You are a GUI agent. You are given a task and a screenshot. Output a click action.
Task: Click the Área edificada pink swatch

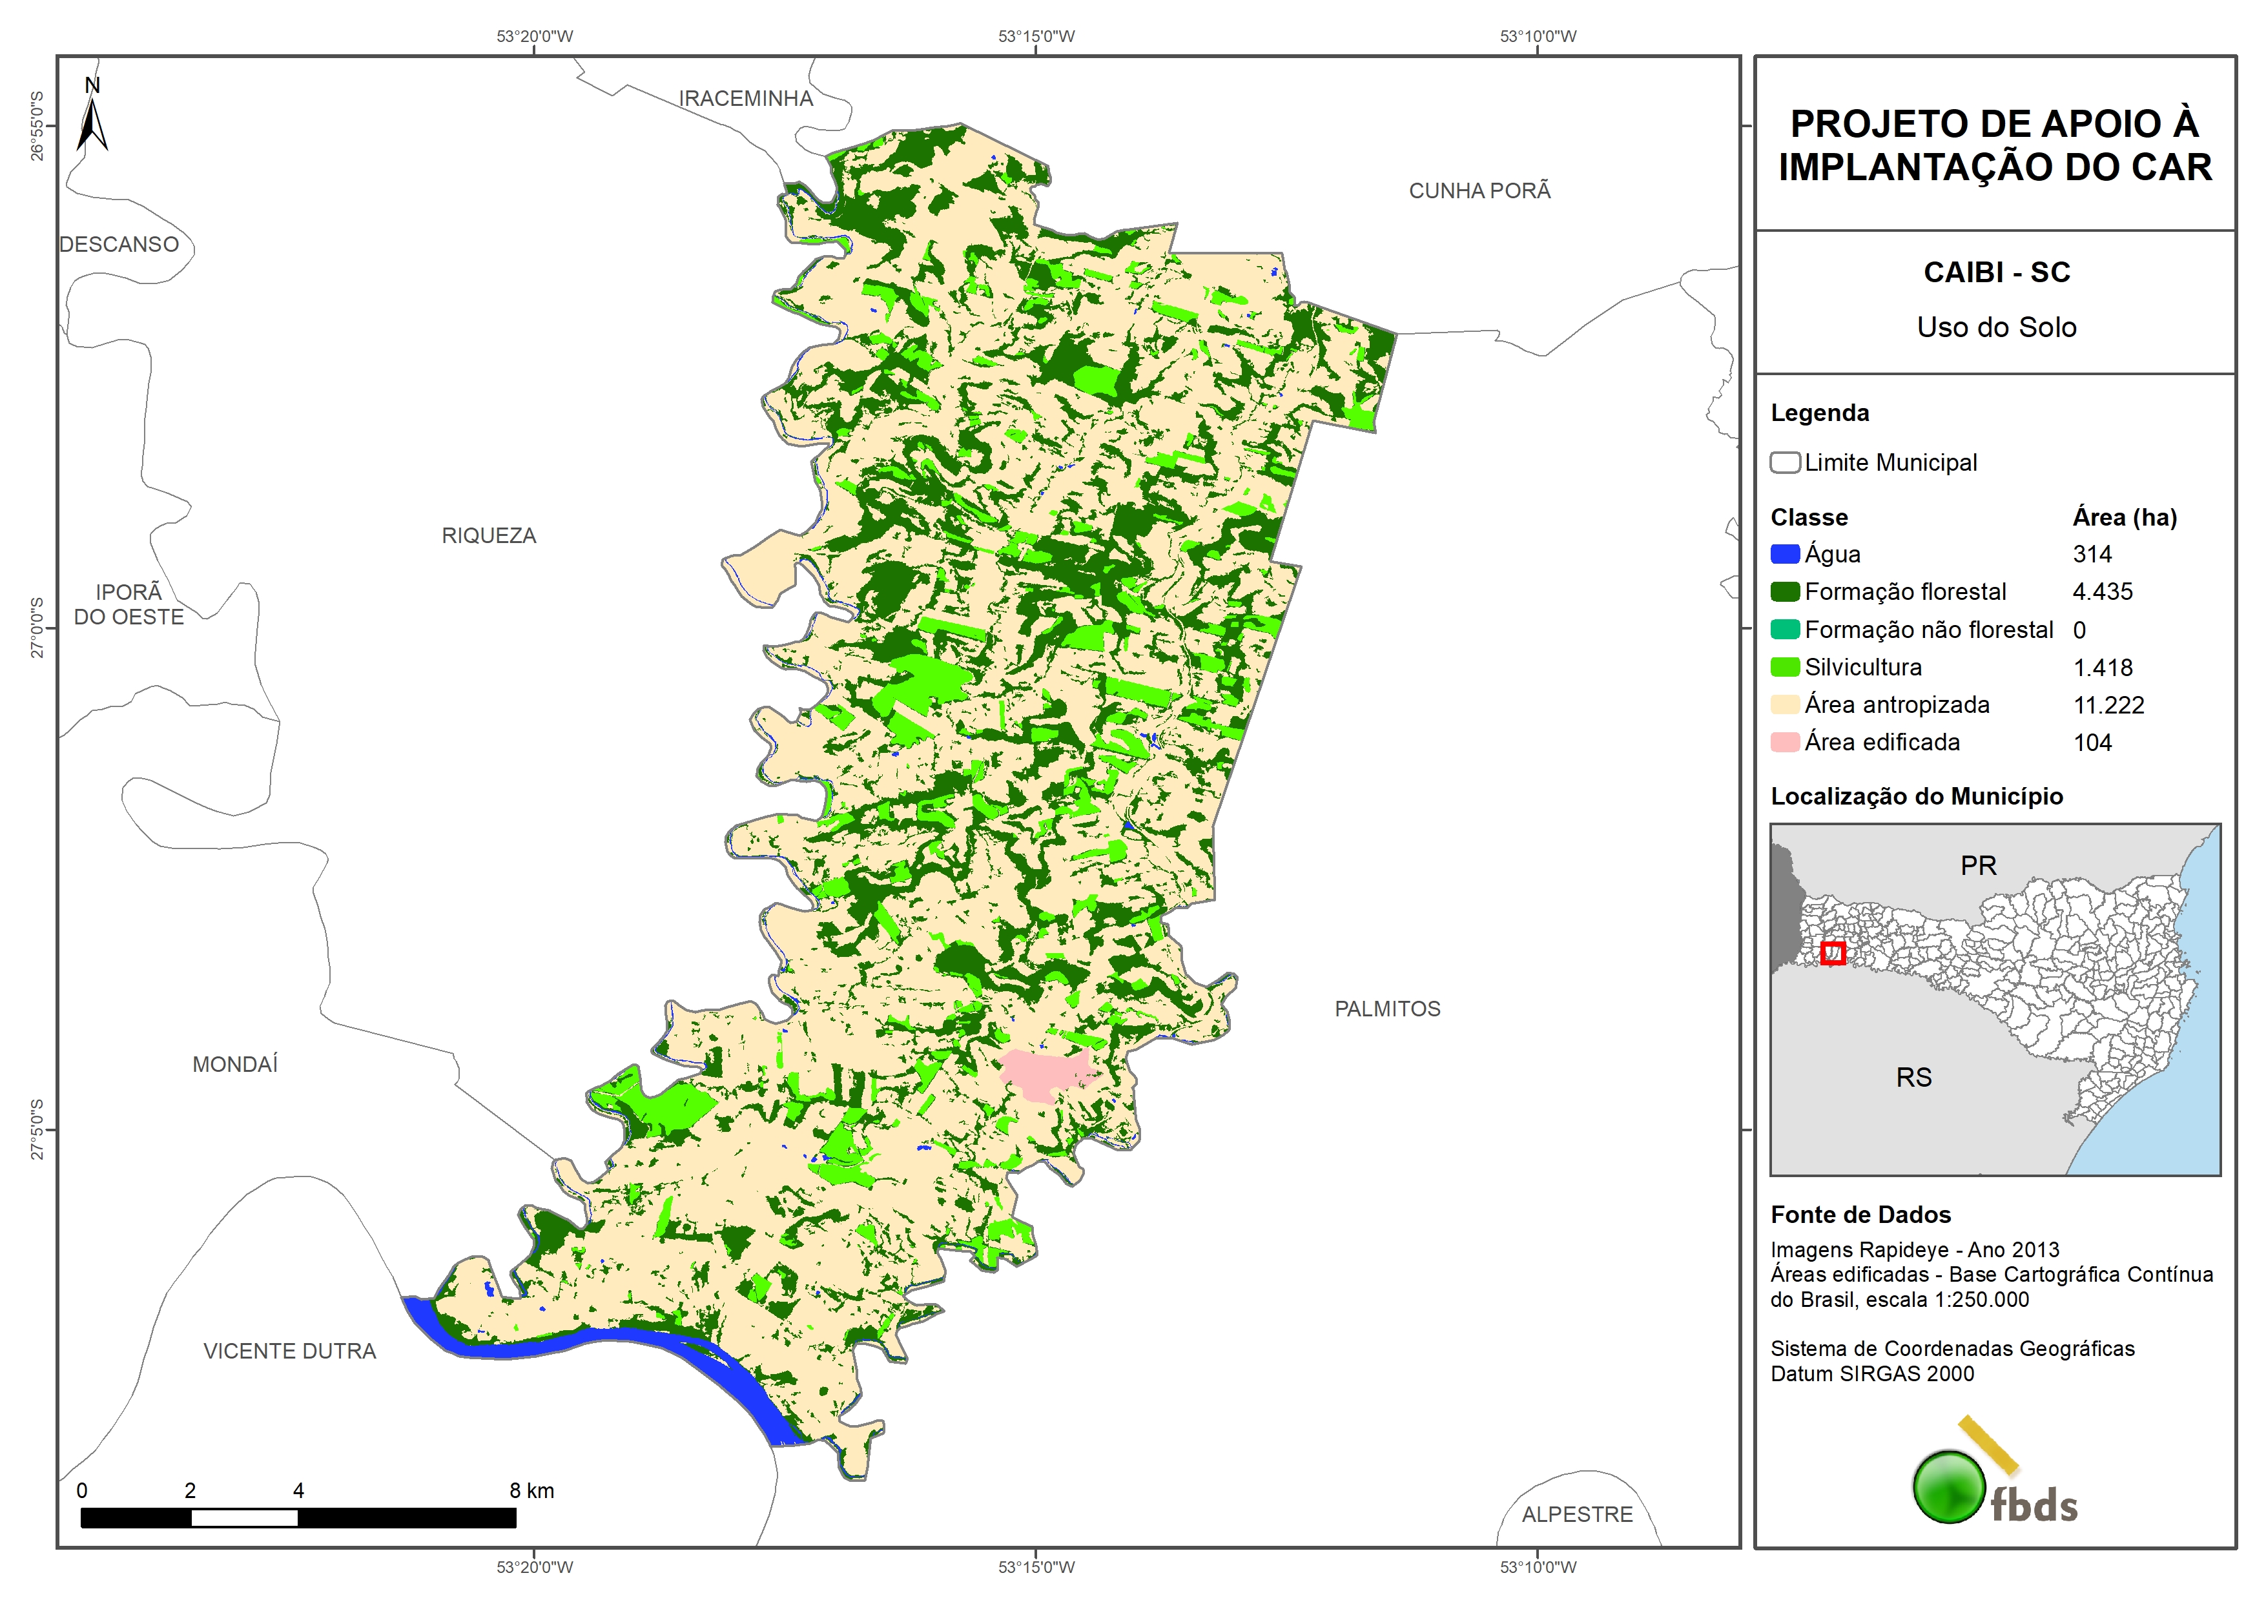[x=1784, y=743]
